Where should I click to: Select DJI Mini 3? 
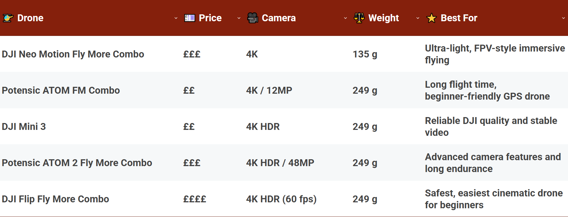pyautogui.click(x=24, y=126)
